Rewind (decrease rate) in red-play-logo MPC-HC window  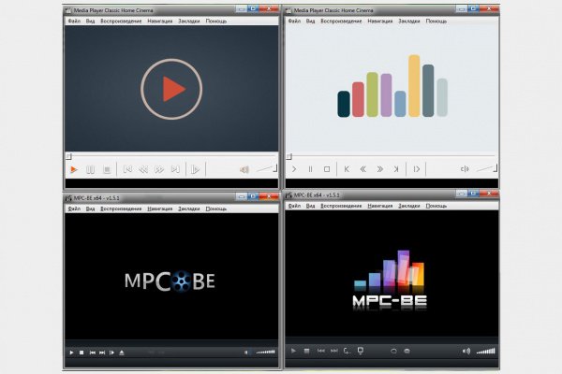pos(143,169)
